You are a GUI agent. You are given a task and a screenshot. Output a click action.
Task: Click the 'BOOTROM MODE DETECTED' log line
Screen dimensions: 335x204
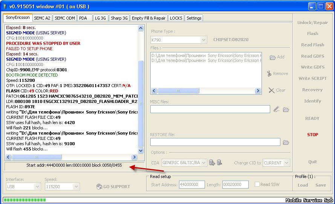coord(32,75)
